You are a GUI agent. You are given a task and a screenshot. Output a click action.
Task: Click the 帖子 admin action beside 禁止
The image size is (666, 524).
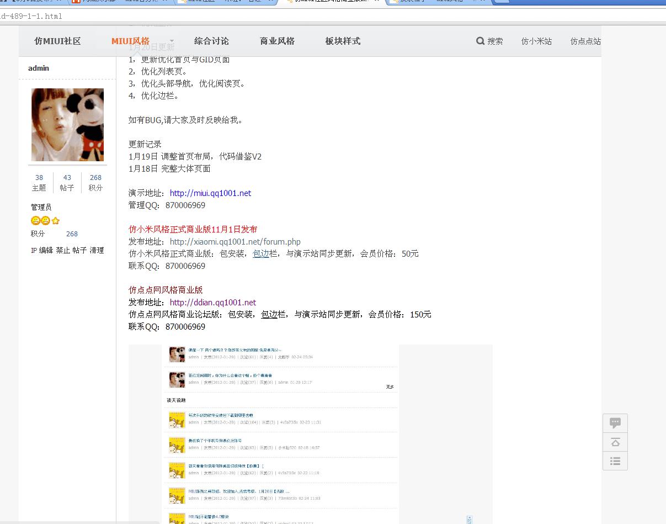pyautogui.click(x=79, y=250)
